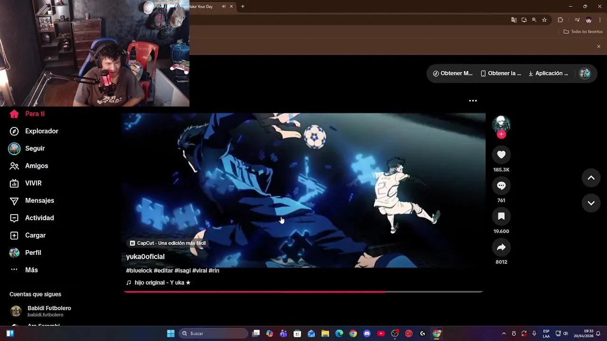607x341 pixels.
Task: Share the video with arrow icon
Action: pos(501,247)
